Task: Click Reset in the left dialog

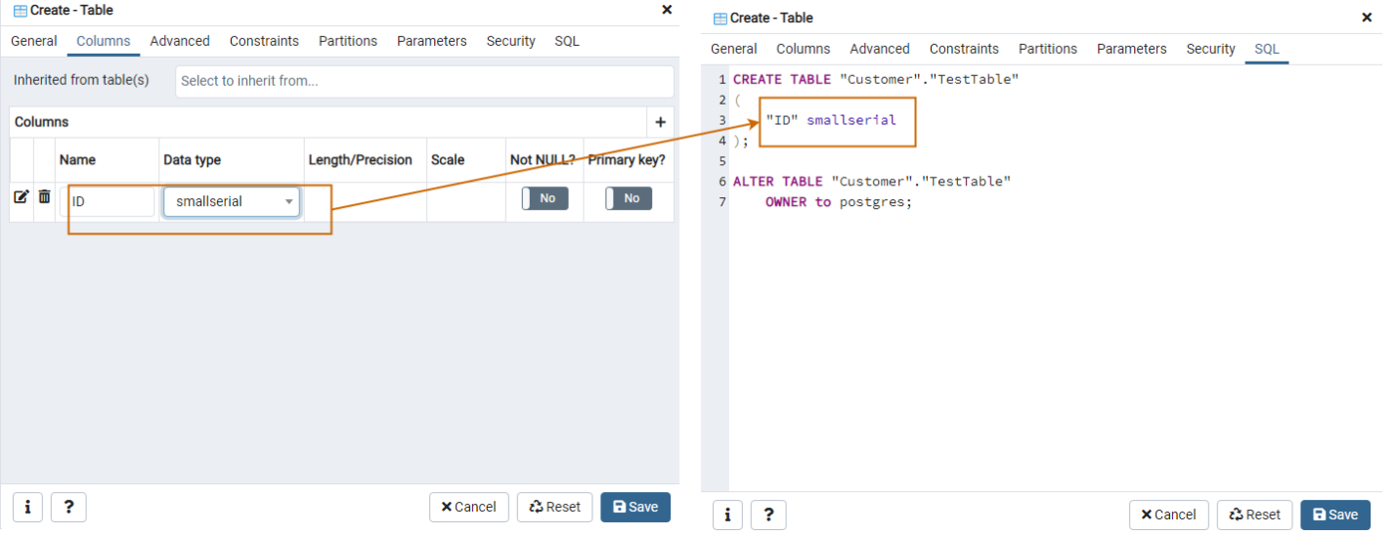Action: coord(554,507)
